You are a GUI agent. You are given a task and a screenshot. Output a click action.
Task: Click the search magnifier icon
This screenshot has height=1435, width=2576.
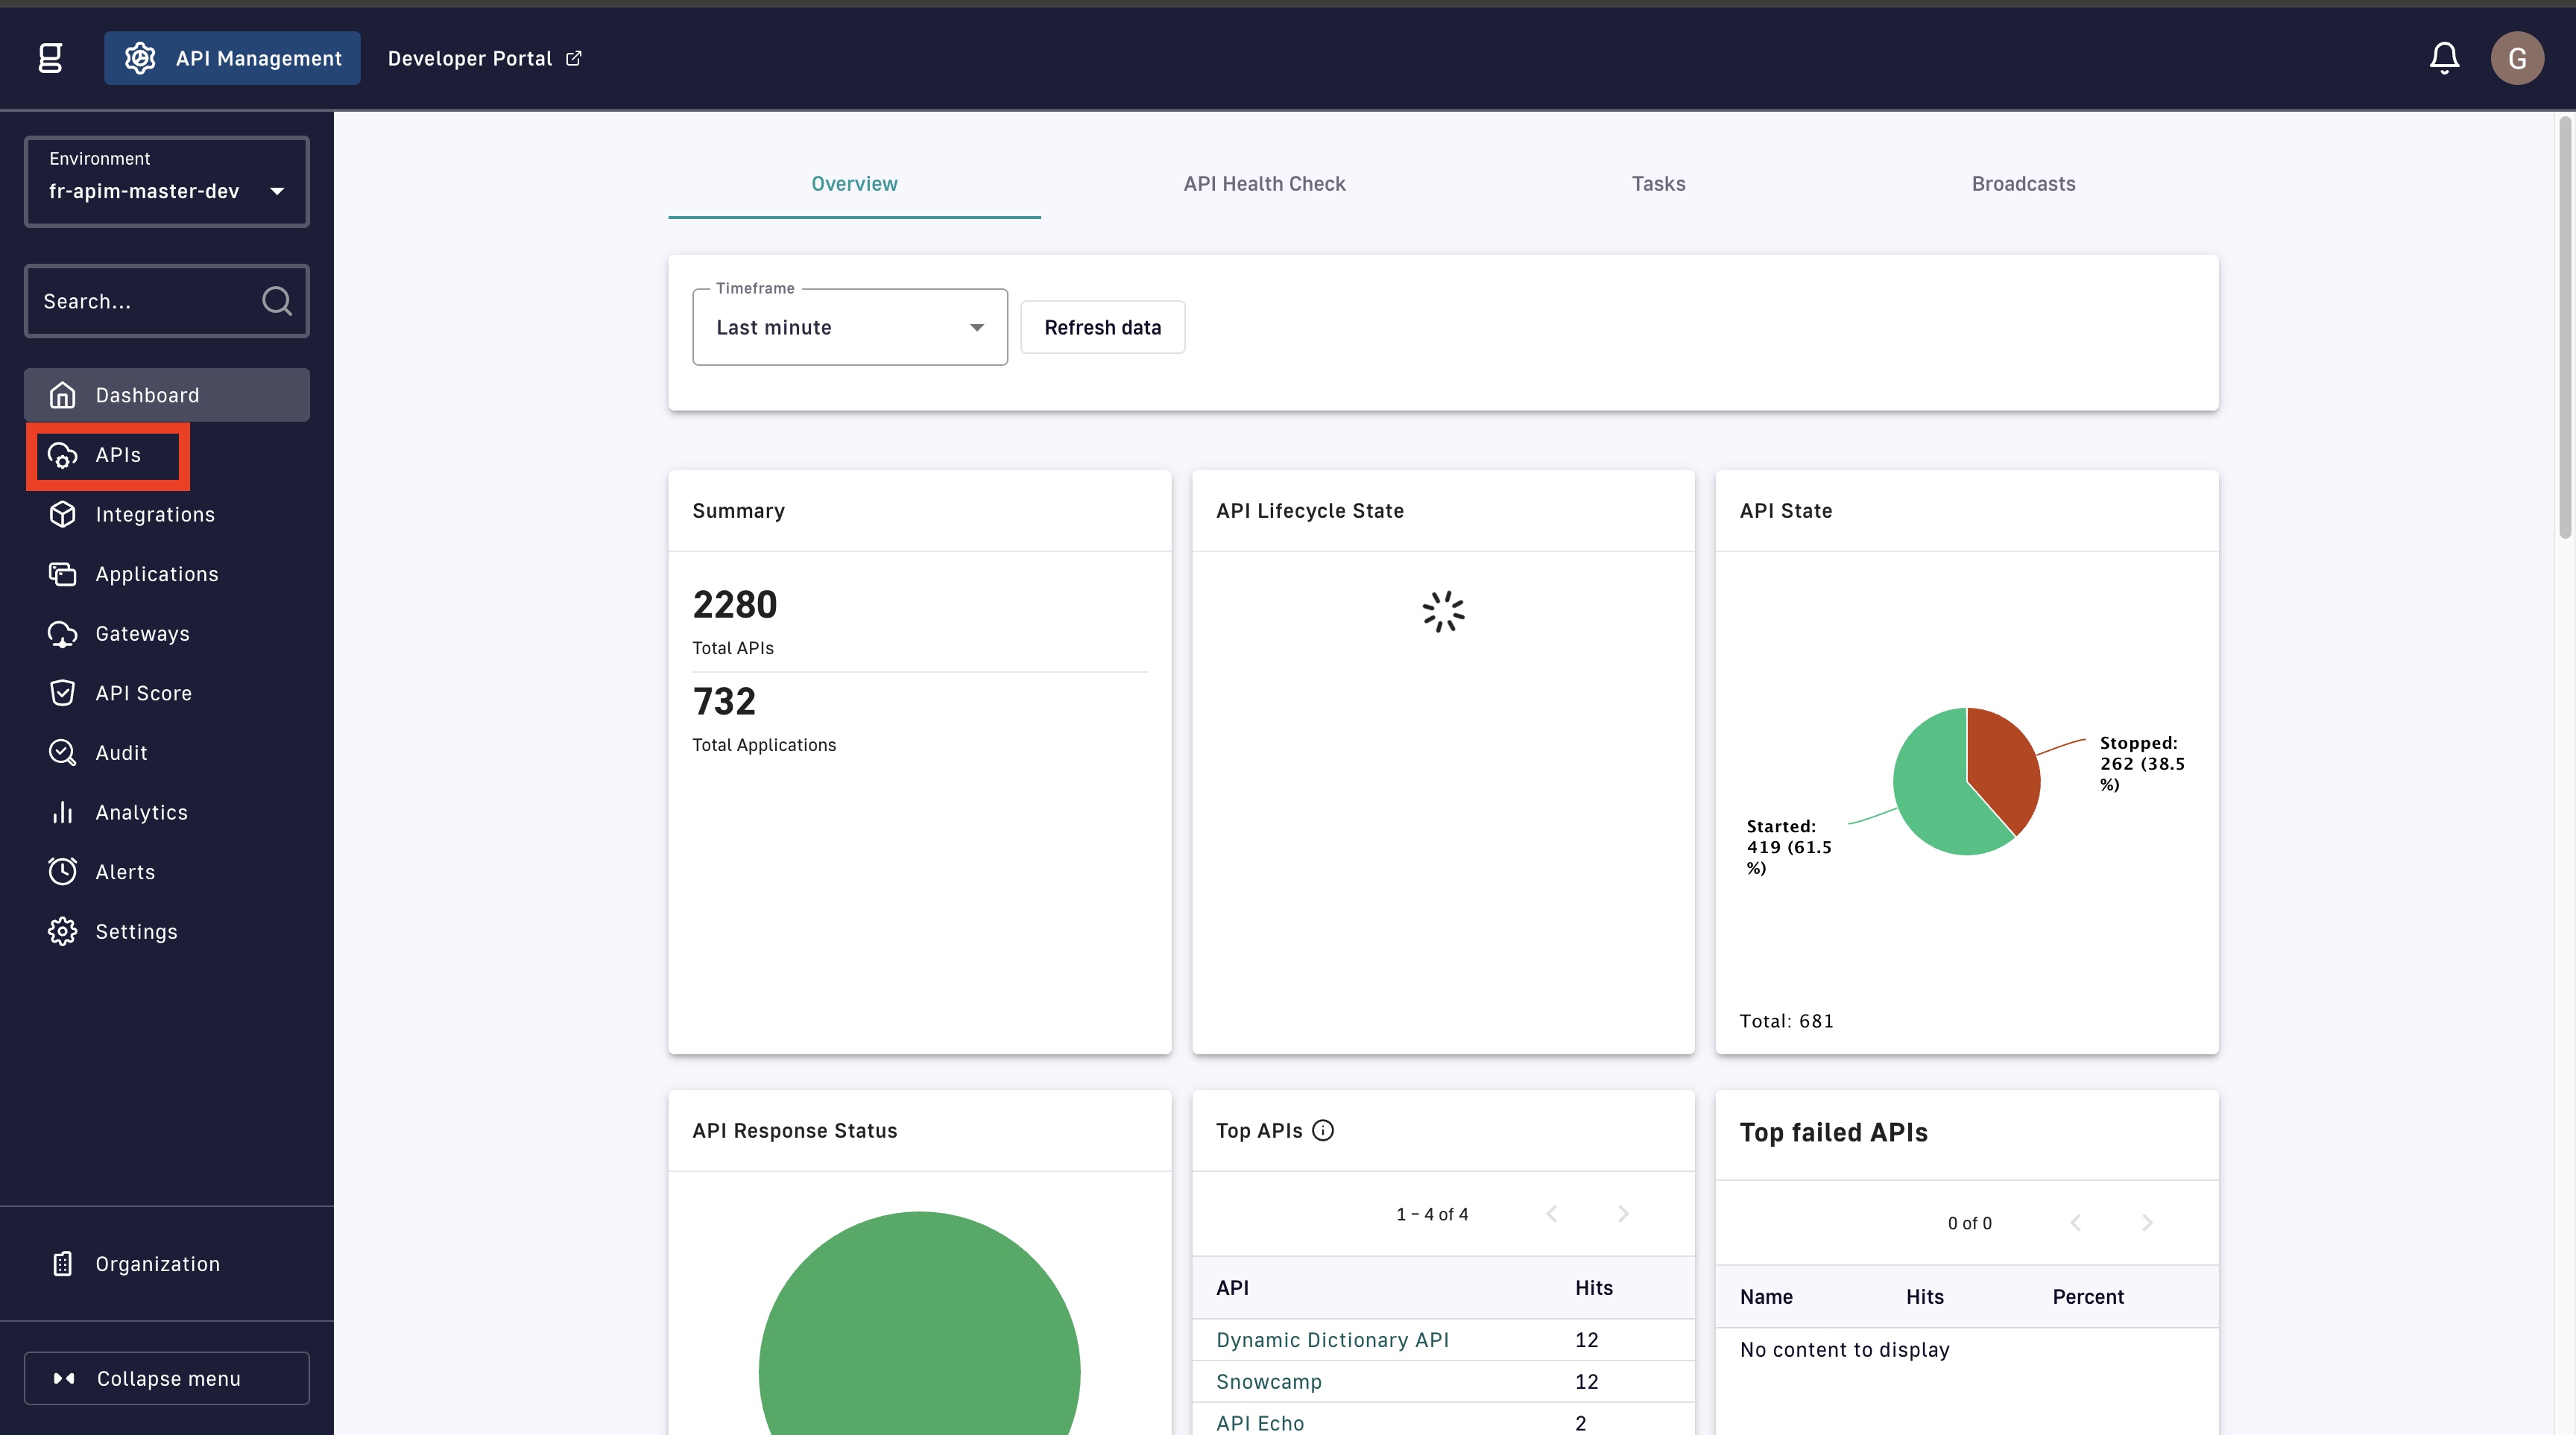coord(277,301)
